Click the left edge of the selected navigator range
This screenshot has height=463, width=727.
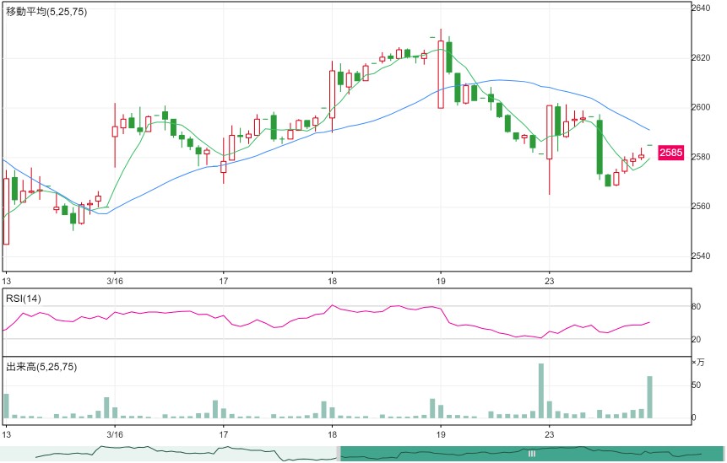coord(339,454)
